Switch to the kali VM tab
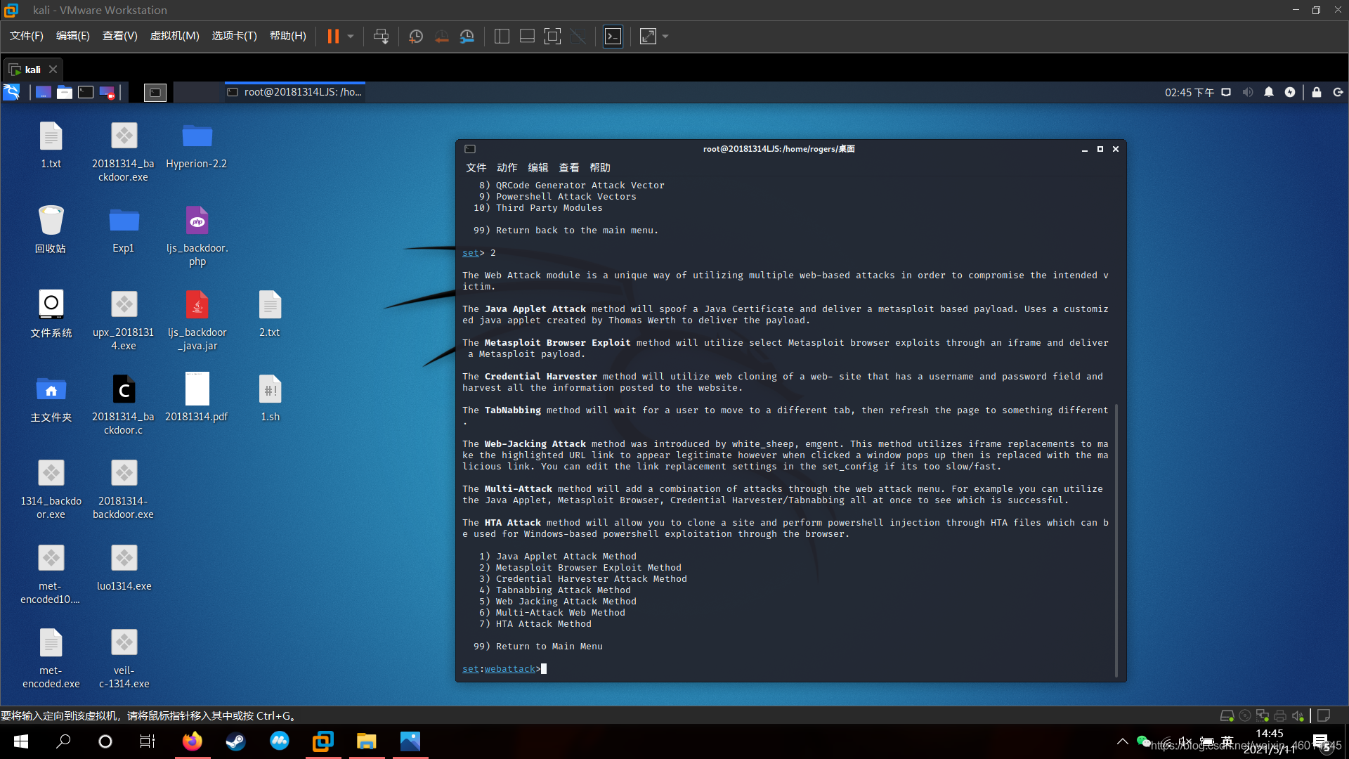The height and width of the screenshot is (759, 1349). point(32,70)
